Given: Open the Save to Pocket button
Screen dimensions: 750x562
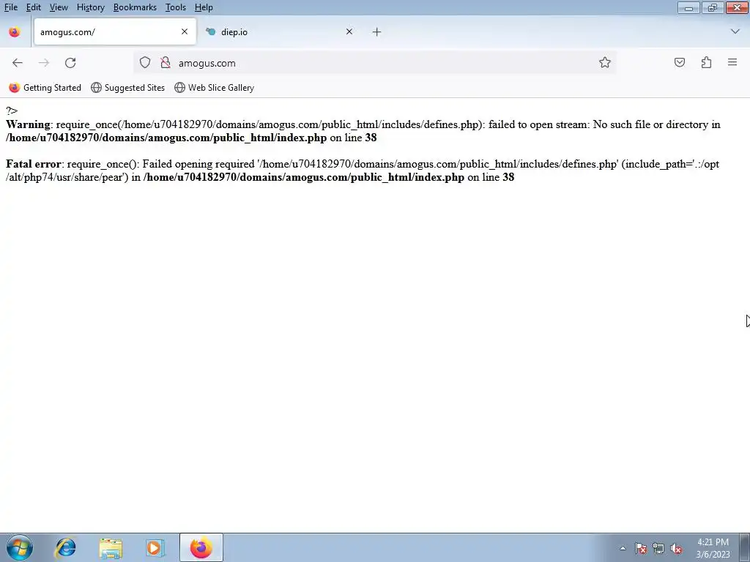Looking at the screenshot, I should pos(679,63).
